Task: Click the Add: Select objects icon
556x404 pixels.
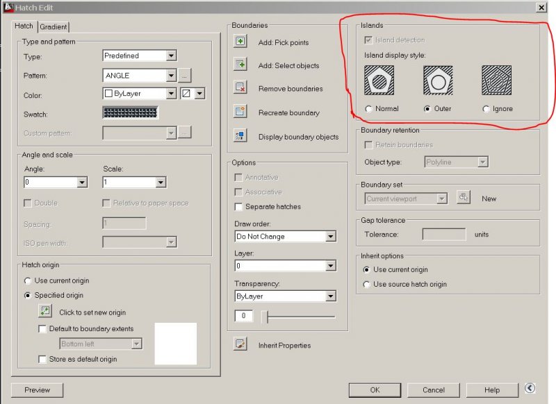Action: tap(240, 65)
